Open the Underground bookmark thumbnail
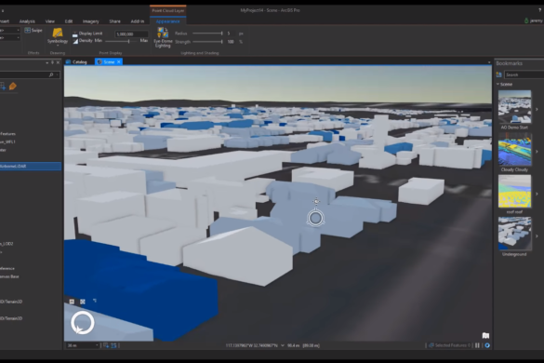The height and width of the screenshot is (363, 544). (x=514, y=234)
